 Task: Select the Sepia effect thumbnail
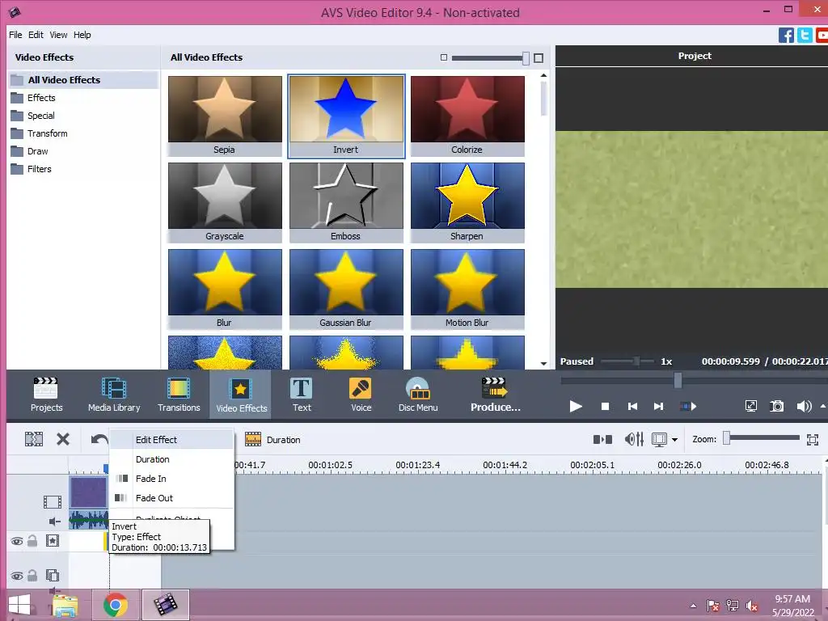tap(225, 116)
